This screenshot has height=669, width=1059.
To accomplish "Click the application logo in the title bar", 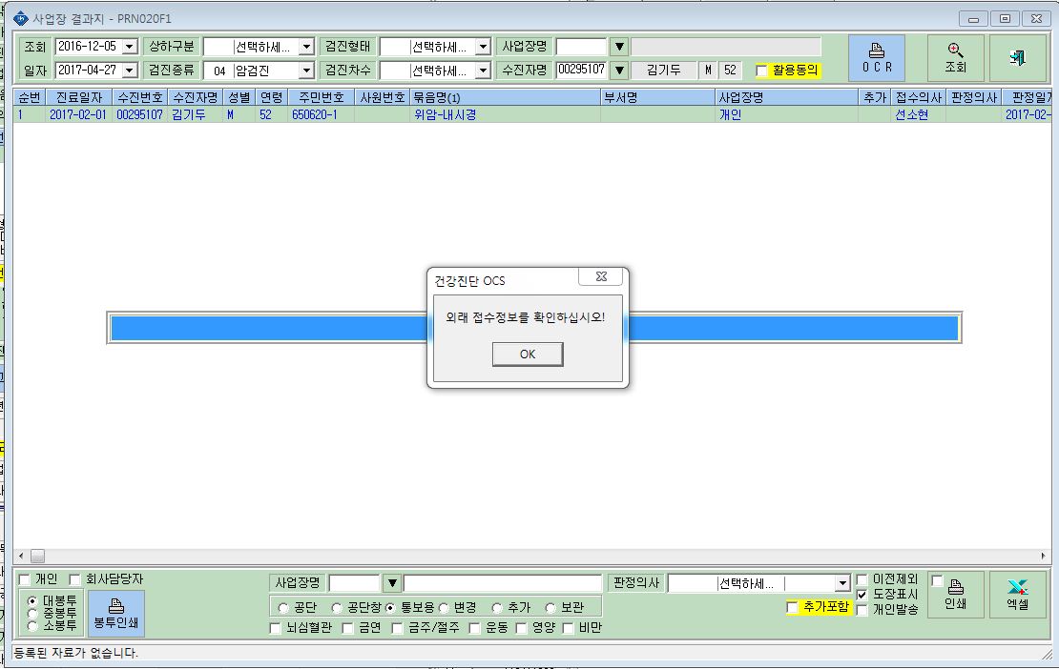I will click(21, 18).
